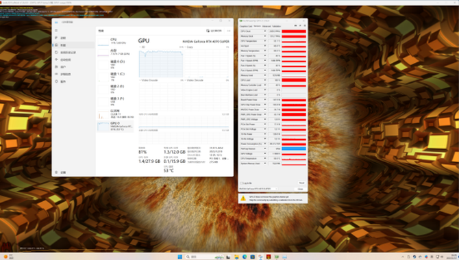Select the Performance page icon in sidebar

pyautogui.click(x=56, y=45)
